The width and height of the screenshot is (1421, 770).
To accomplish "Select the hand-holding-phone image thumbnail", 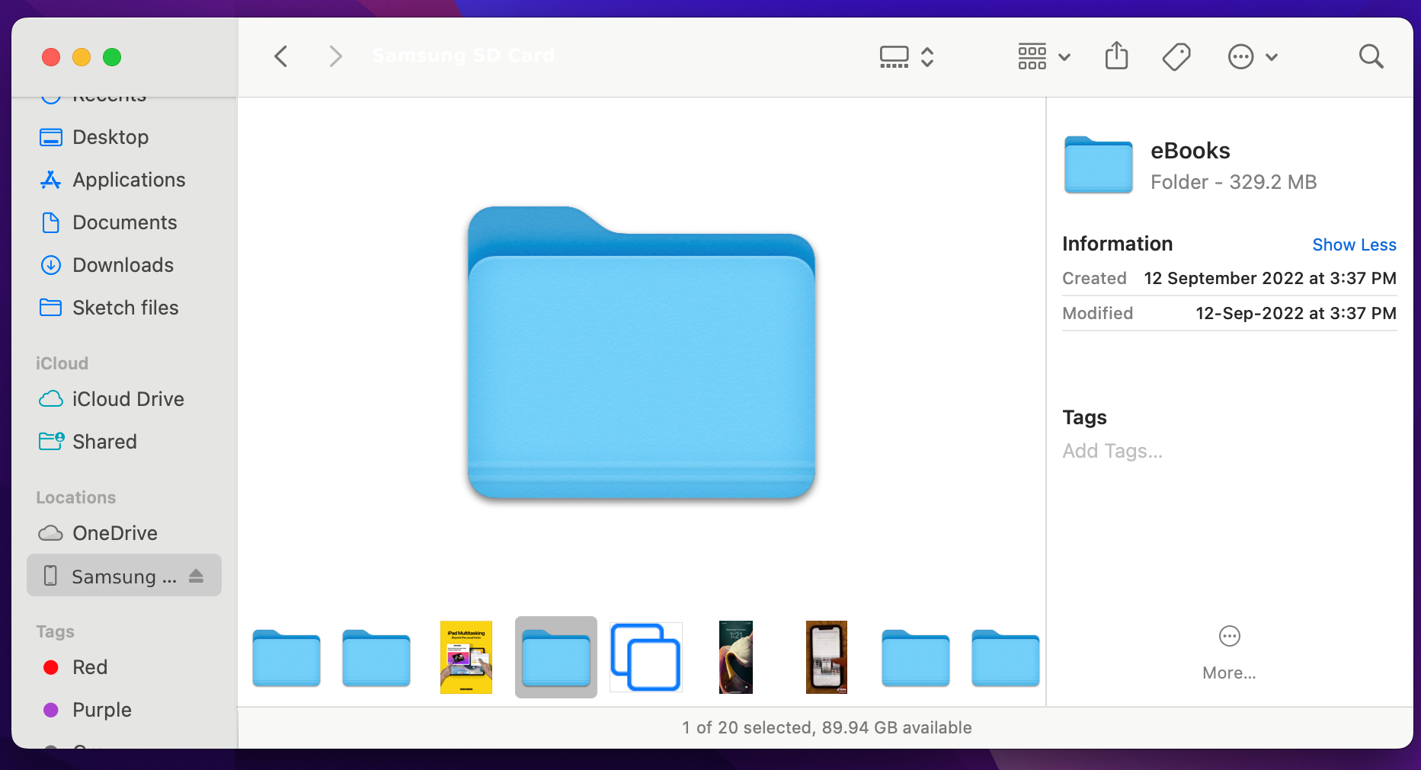I will (827, 657).
